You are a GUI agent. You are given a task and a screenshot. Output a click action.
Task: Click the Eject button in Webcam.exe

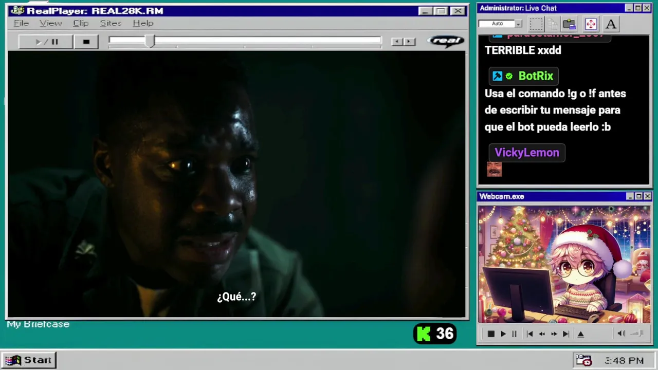tap(580, 334)
